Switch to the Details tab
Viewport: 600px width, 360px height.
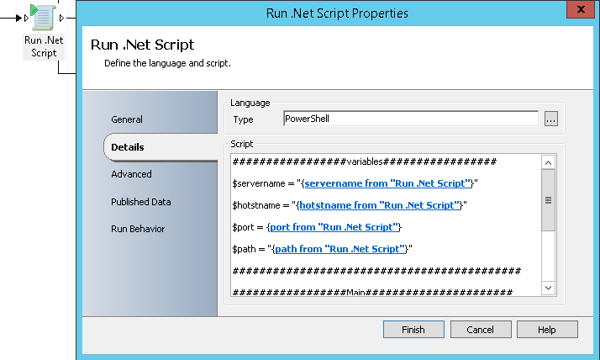point(128,147)
